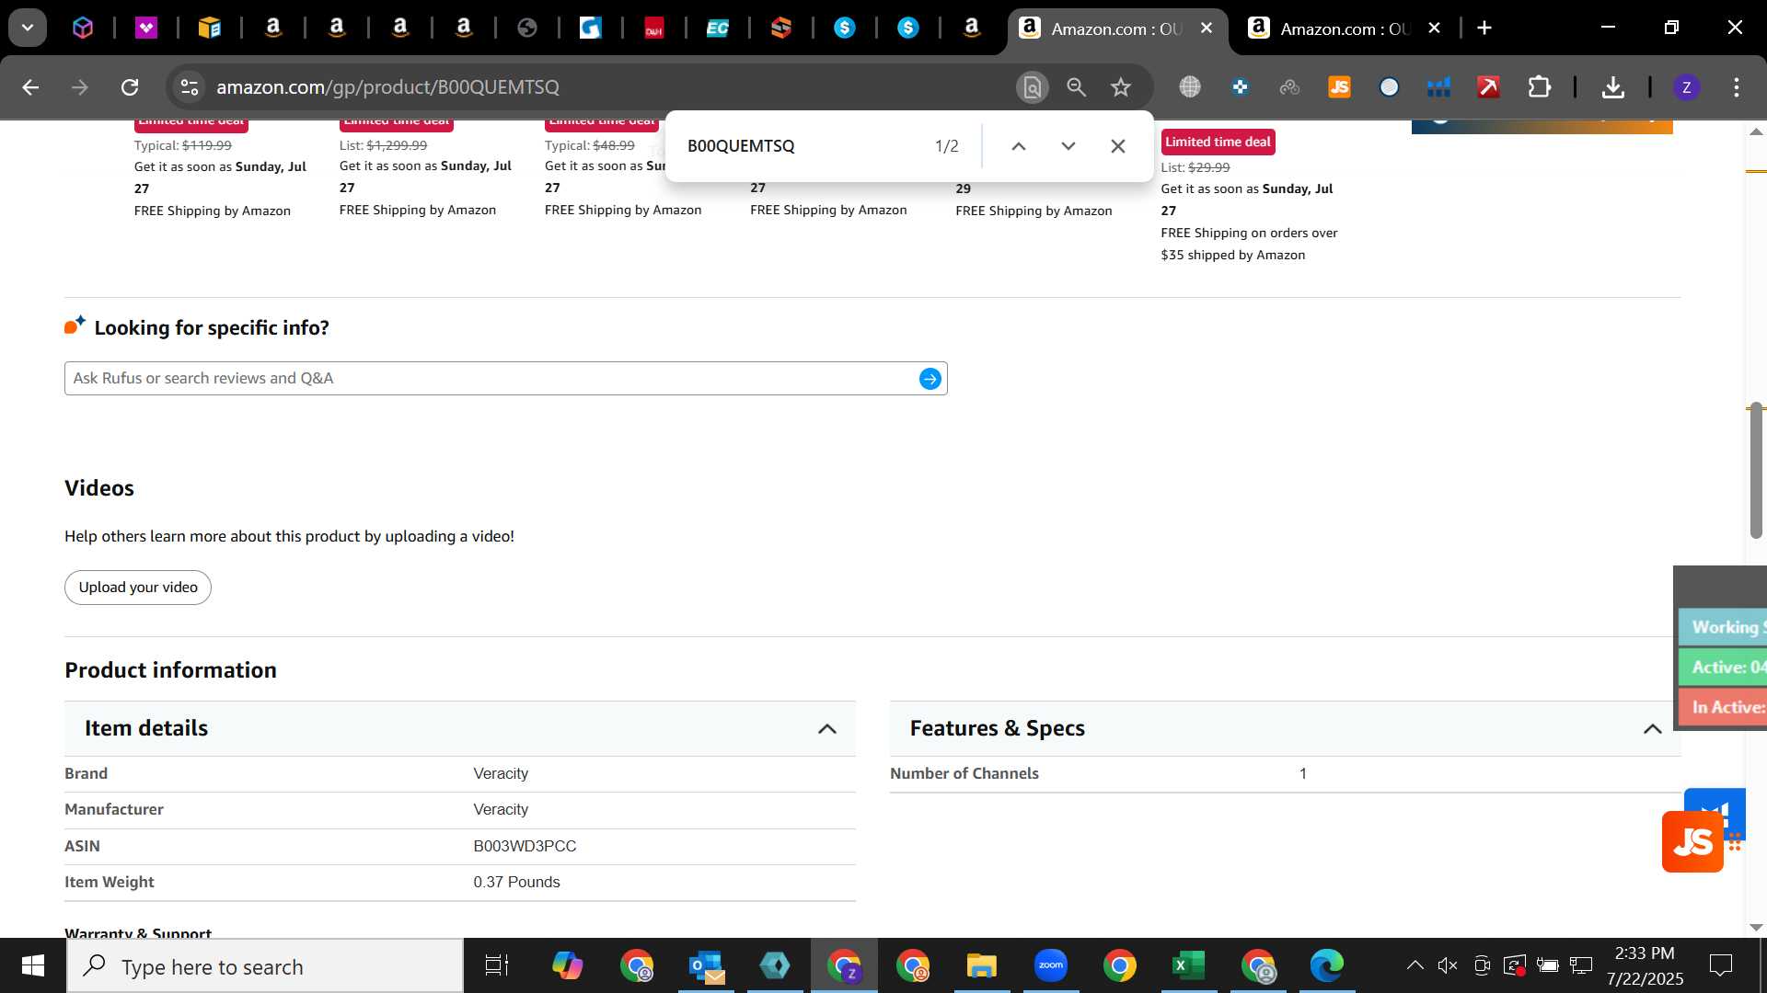Image resolution: width=1767 pixels, height=993 pixels.
Task: Collapse the Features & Specs section
Action: coord(1653,729)
